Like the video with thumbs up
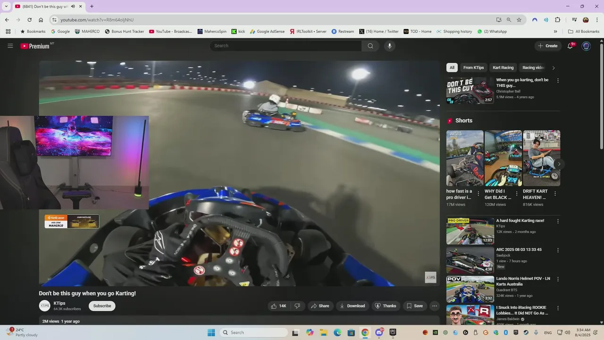Viewport: 604px width, 340px height. click(278, 306)
